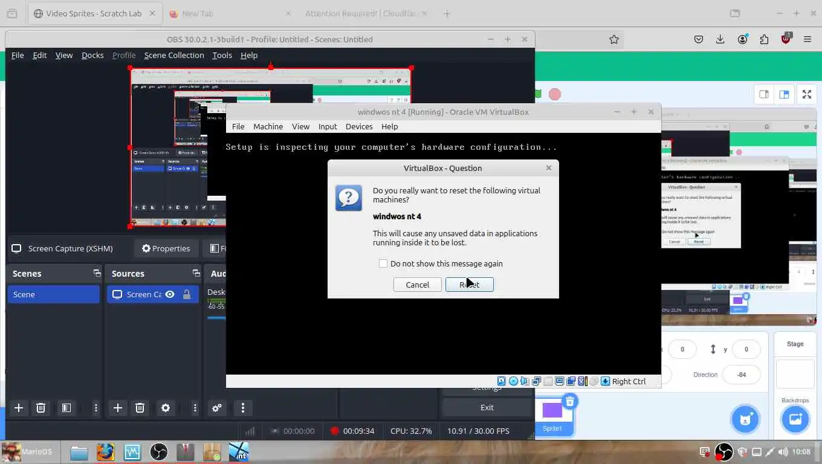Remove selected scene using Scenes trash icon
The height and width of the screenshot is (464, 822).
(40, 408)
